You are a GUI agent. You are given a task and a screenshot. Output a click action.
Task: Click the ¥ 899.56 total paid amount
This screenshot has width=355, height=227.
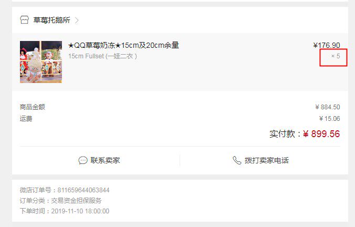click(321, 134)
